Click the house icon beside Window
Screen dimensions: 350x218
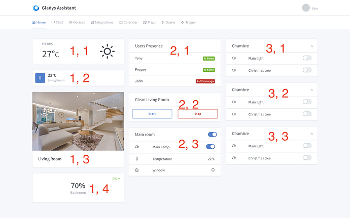point(137,170)
